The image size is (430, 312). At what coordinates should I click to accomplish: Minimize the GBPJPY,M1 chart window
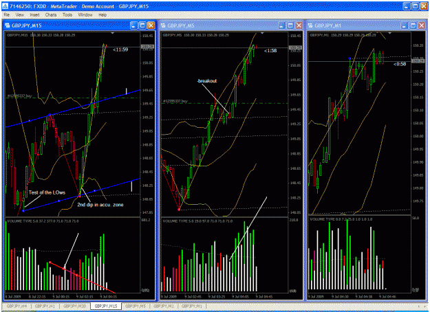coord(405,25)
